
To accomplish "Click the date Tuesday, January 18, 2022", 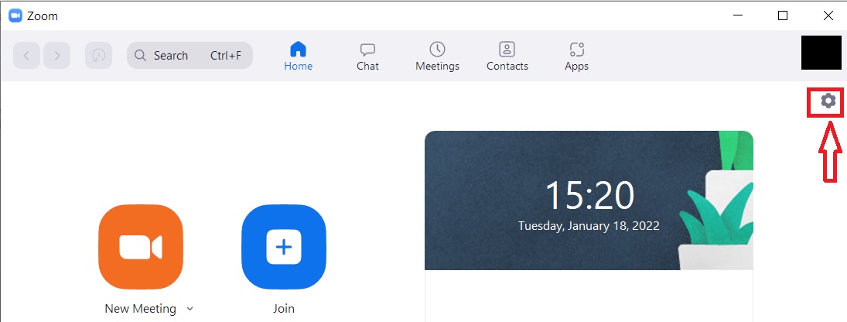I will (589, 226).
